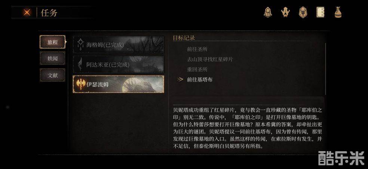The width and height of the screenshot is (368, 169).
Task: Open the horned beast bestiary icon
Action: [285, 12]
